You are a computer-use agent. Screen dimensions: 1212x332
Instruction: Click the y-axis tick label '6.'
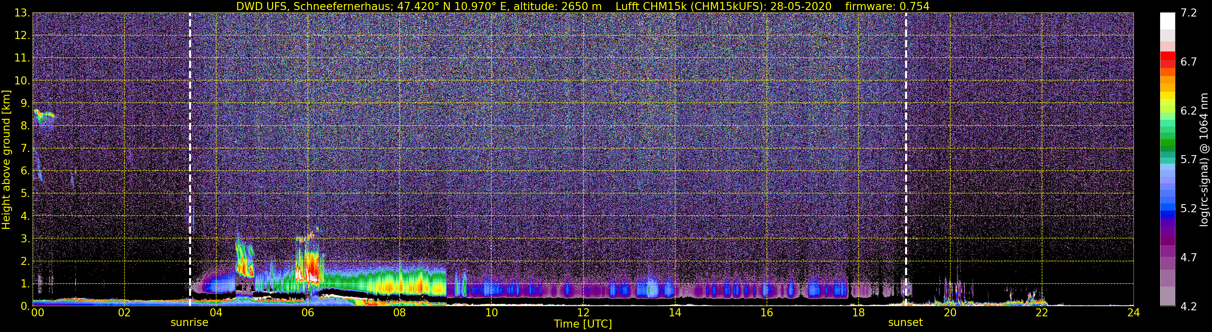coord(25,171)
